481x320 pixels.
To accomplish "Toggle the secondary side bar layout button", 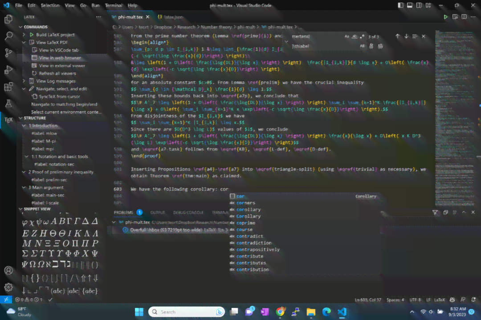I will [419, 5].
